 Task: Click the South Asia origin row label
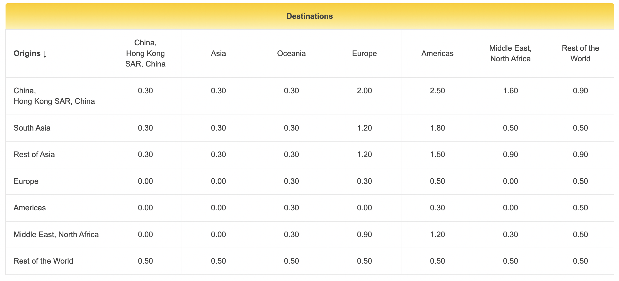point(32,128)
